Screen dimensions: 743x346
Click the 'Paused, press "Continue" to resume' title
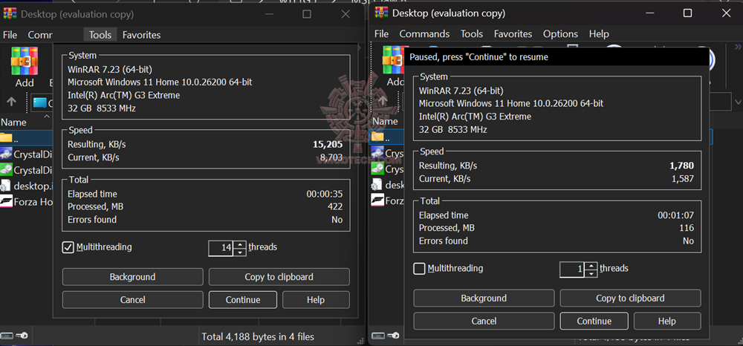click(478, 57)
